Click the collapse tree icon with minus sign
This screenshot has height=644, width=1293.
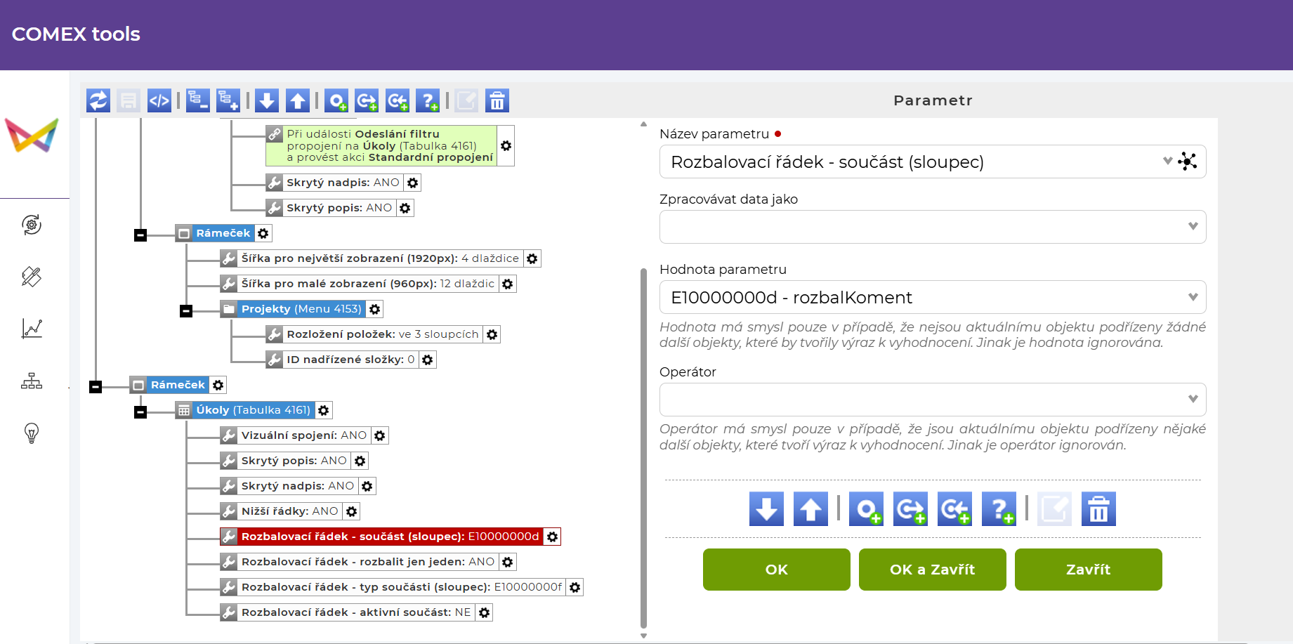point(198,101)
